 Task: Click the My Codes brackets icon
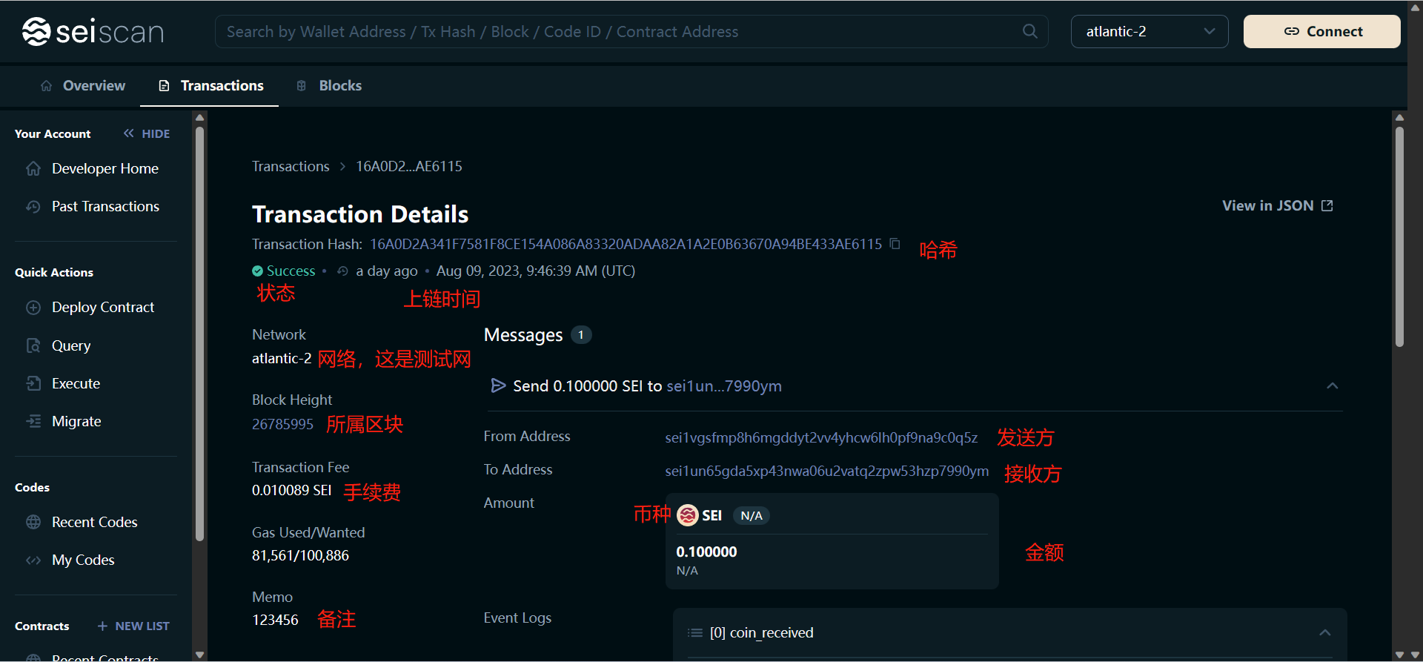[33, 560]
